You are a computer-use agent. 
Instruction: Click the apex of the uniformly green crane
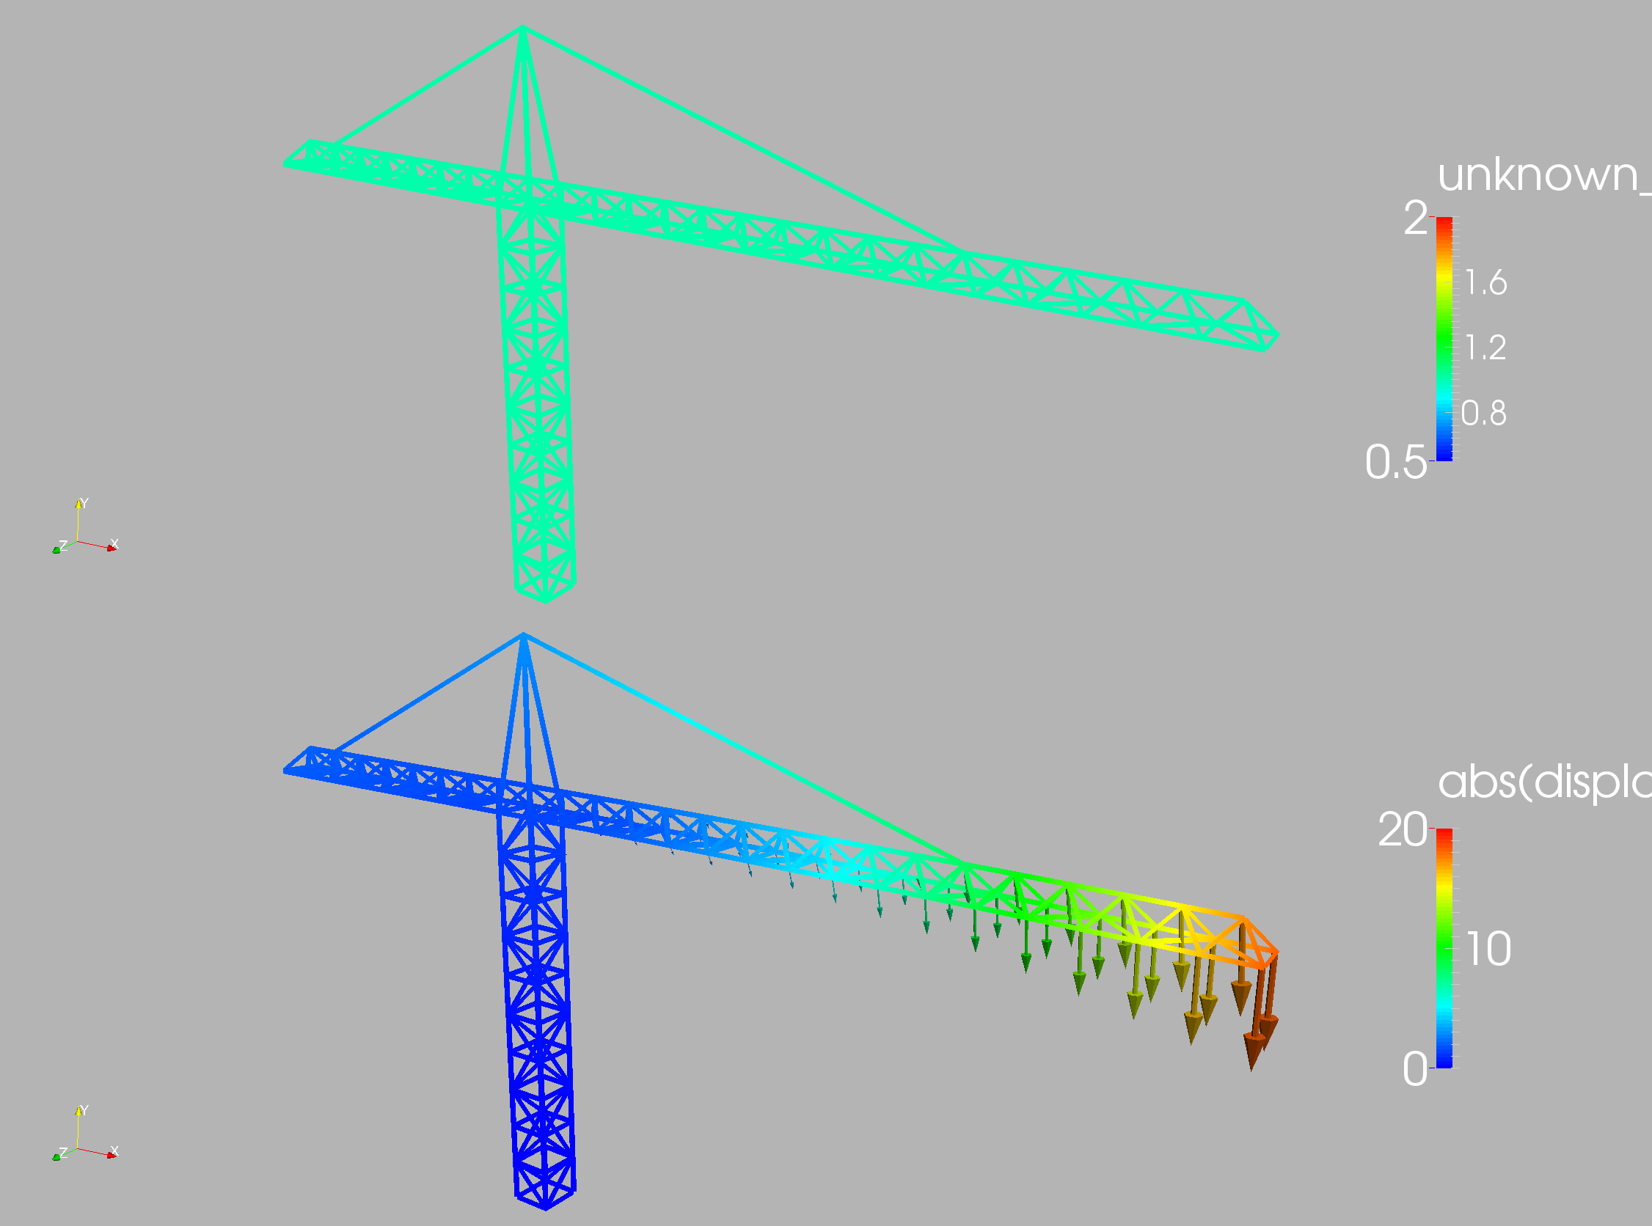pyautogui.click(x=523, y=28)
